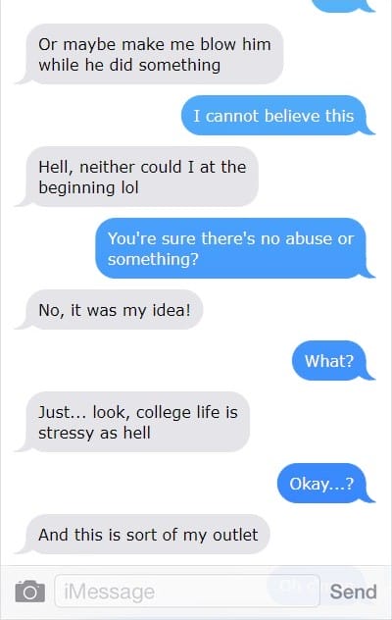Select the 'I cannot believe this' blue bubble
This screenshot has height=620, width=392.
coord(277,116)
